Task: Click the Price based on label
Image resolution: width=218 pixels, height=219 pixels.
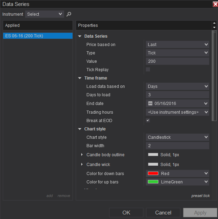Action: click(101, 45)
